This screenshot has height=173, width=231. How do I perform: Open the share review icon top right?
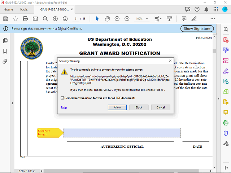click(188, 9)
